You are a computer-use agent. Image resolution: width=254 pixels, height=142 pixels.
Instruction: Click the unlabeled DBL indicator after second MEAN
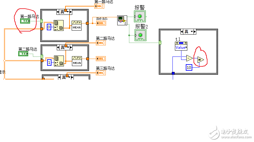point(101,59)
